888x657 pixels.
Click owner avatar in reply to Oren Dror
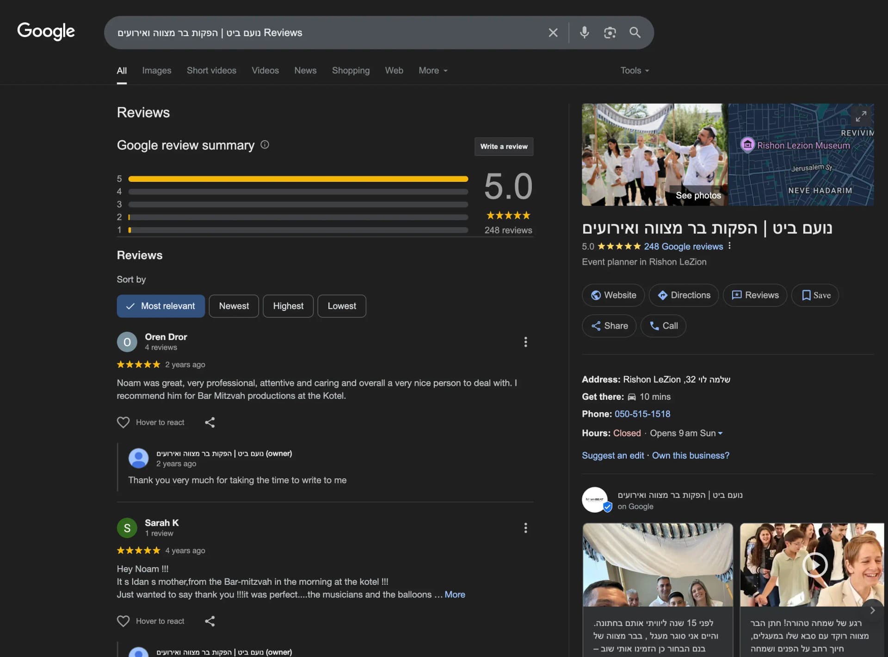point(138,458)
